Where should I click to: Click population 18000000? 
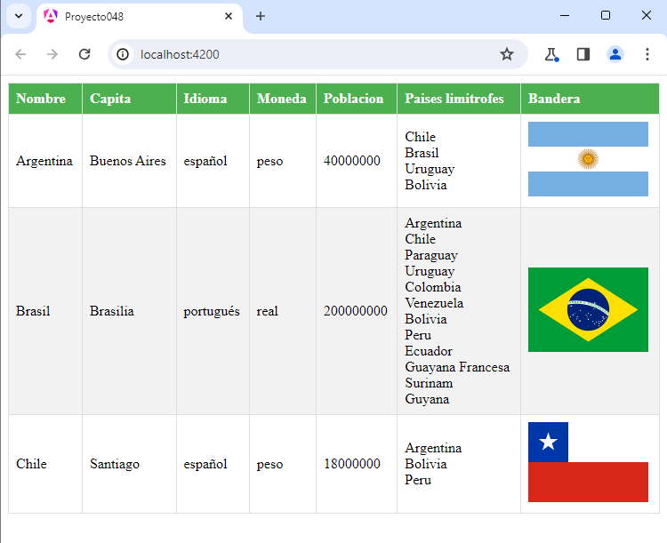[352, 464]
